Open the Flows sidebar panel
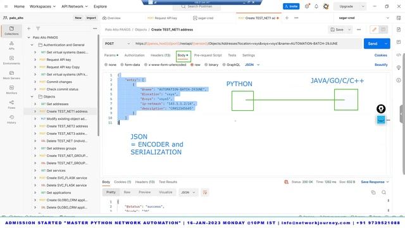 [x=11, y=104]
